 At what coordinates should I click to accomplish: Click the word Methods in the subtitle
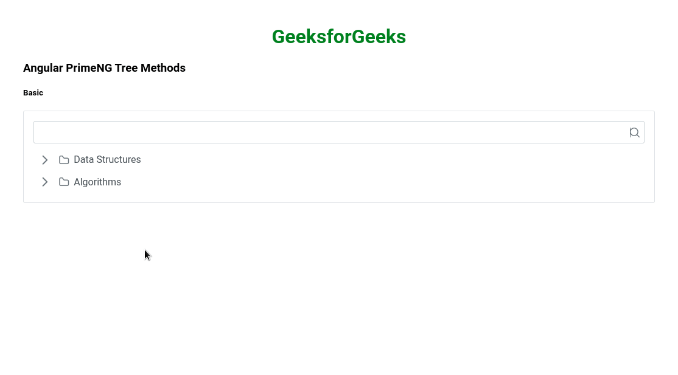click(163, 68)
